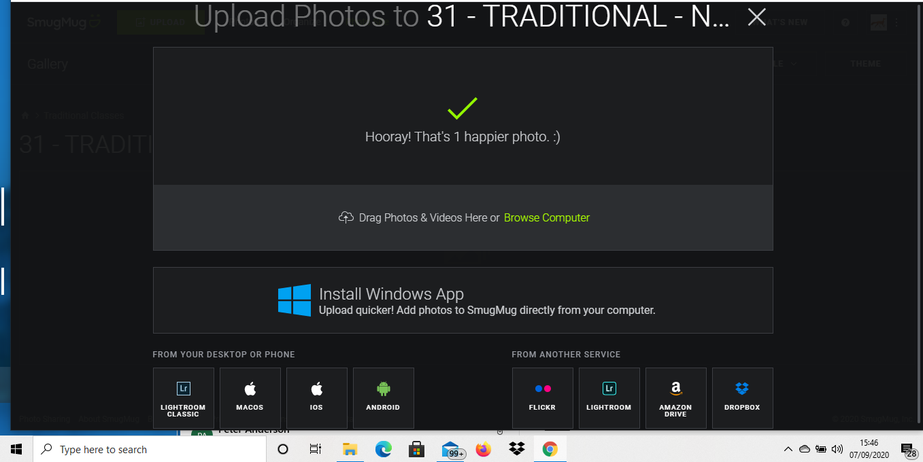Select the Android upload app
Image resolution: width=923 pixels, height=462 pixels.
tap(384, 398)
